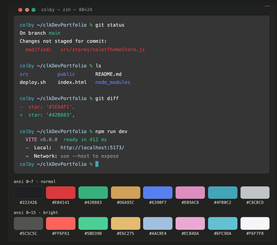Choose the #ECB4DA bright magenta swatch
277x245 pixels.
click(190, 223)
